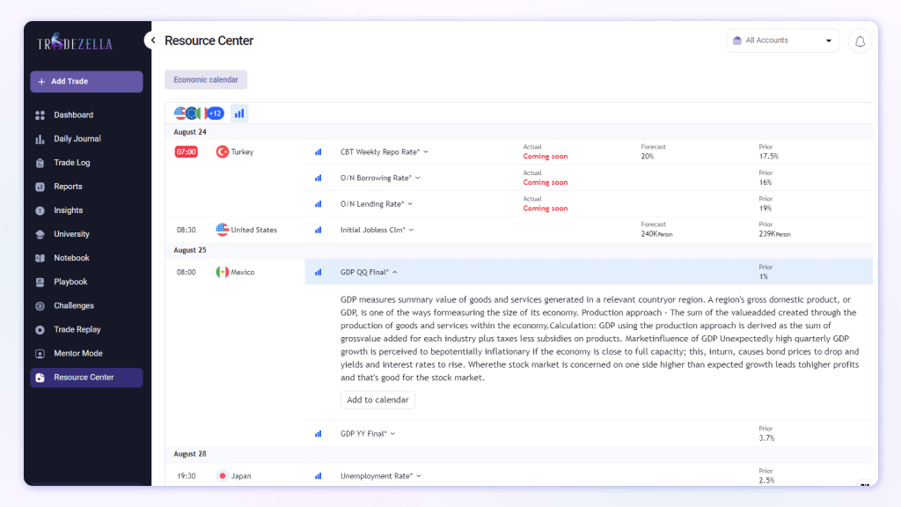Viewport: 901px width, 507px height.
Task: Click the University graduation cap icon
Action: (40, 234)
